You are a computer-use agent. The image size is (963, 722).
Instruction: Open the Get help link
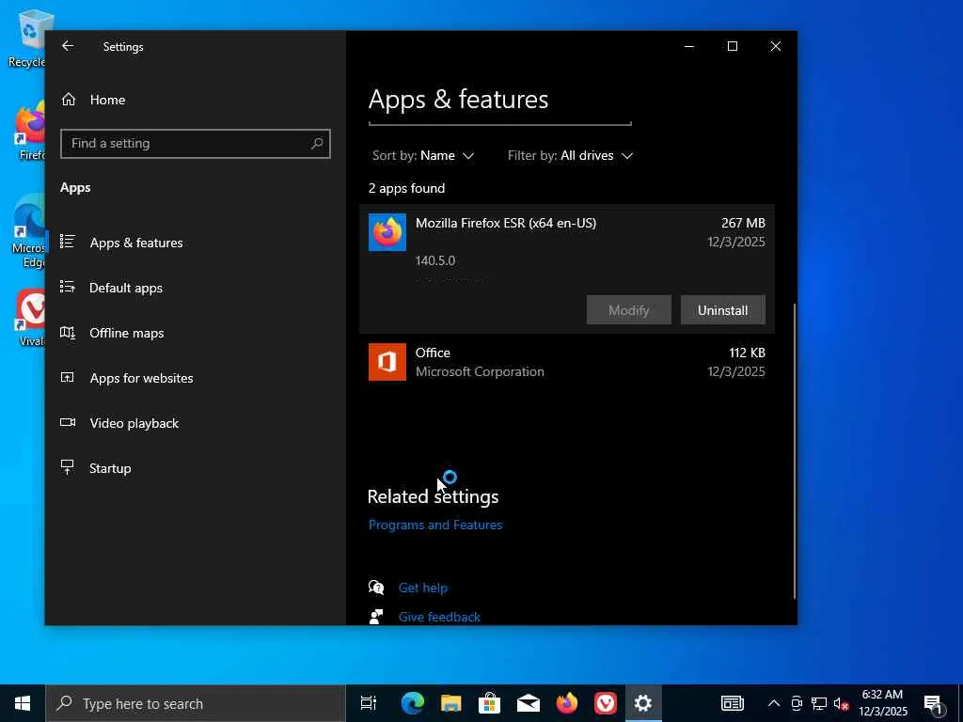(423, 588)
